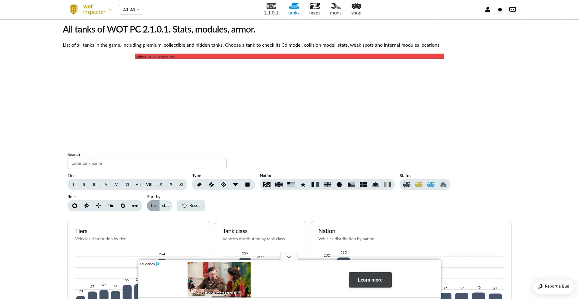Filter by Germany iron cross flag
Image resolution: width=579 pixels, height=299 pixels.
click(279, 185)
